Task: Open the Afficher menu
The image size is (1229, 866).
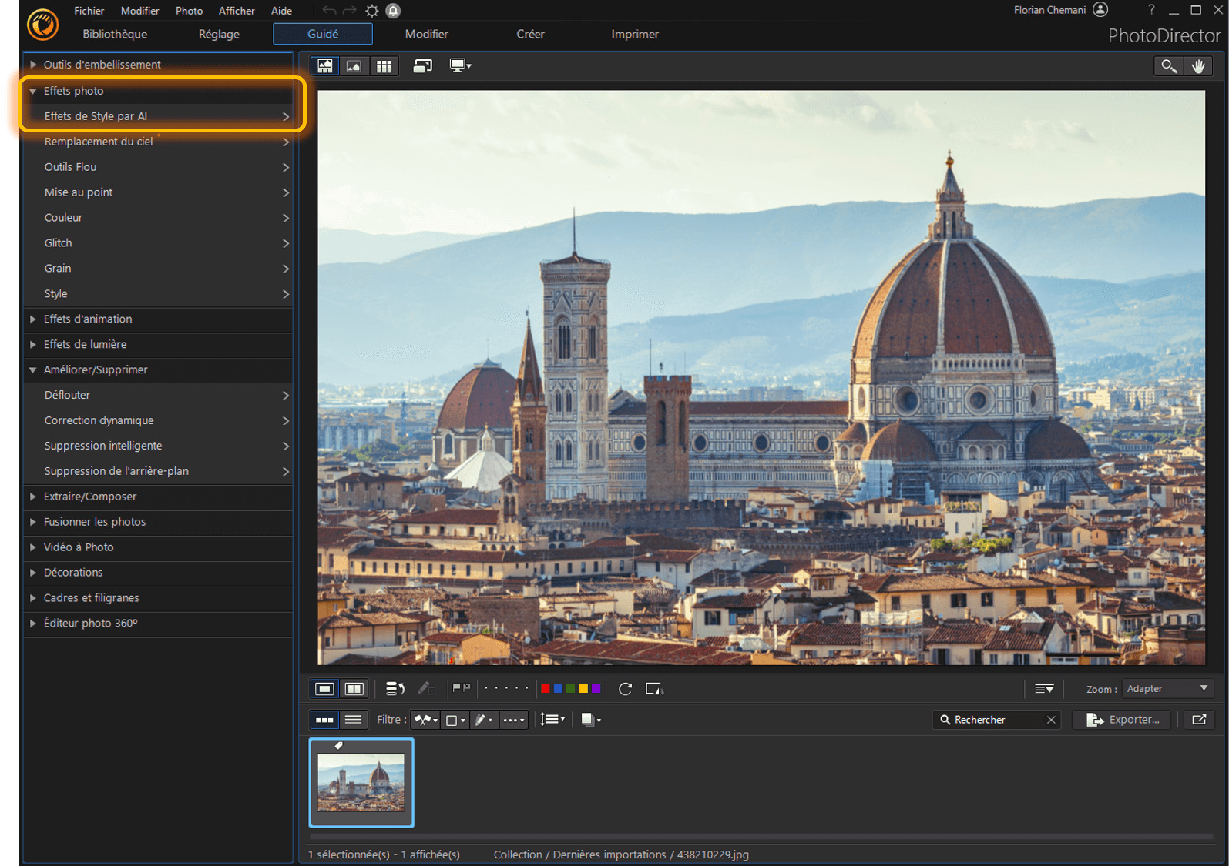Action: [x=237, y=11]
